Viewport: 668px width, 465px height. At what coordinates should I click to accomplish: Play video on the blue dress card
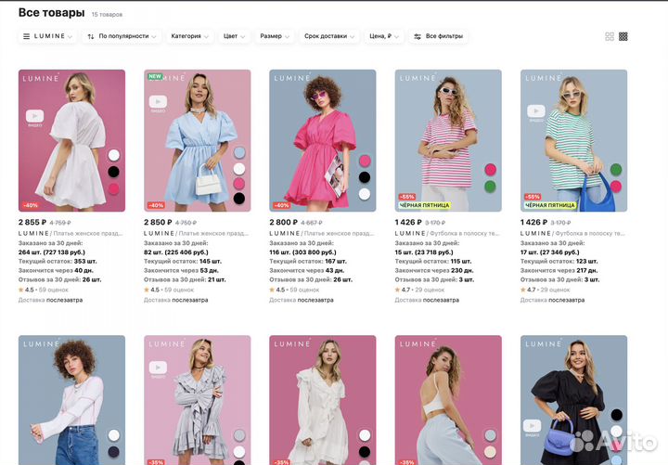click(x=160, y=102)
